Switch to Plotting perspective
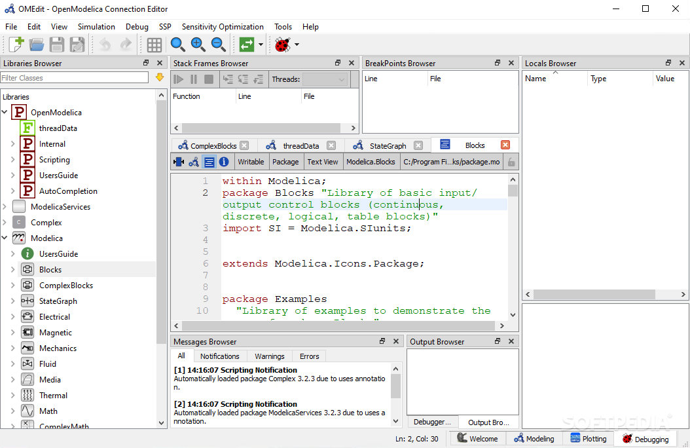 (589, 438)
